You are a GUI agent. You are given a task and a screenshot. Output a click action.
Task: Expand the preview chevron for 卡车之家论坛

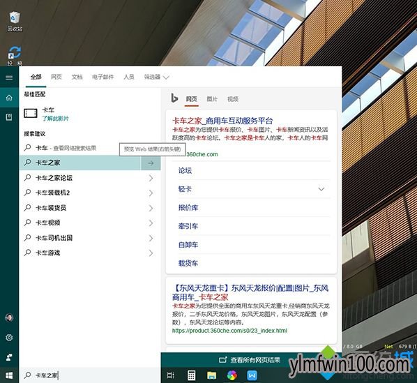(x=151, y=178)
